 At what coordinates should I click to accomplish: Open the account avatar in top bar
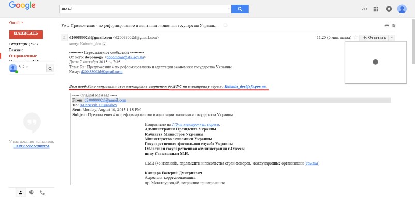coord(402,9)
